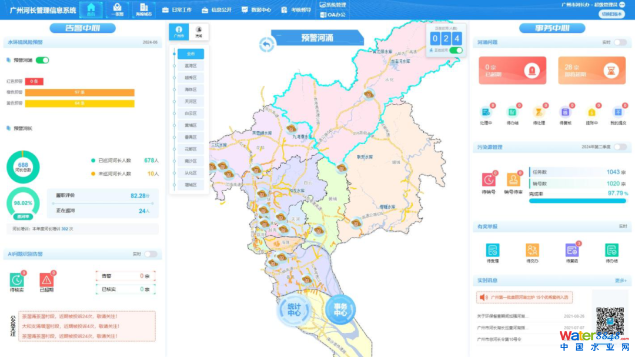Click the 待复核 issue icon
This screenshot has width=635, height=357.
564,112
